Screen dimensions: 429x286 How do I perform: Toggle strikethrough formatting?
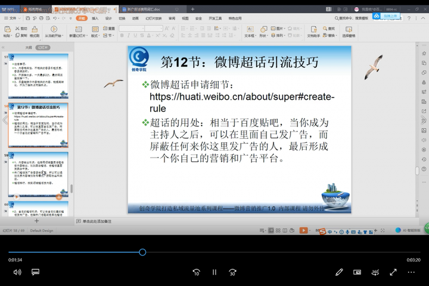pos(142,36)
